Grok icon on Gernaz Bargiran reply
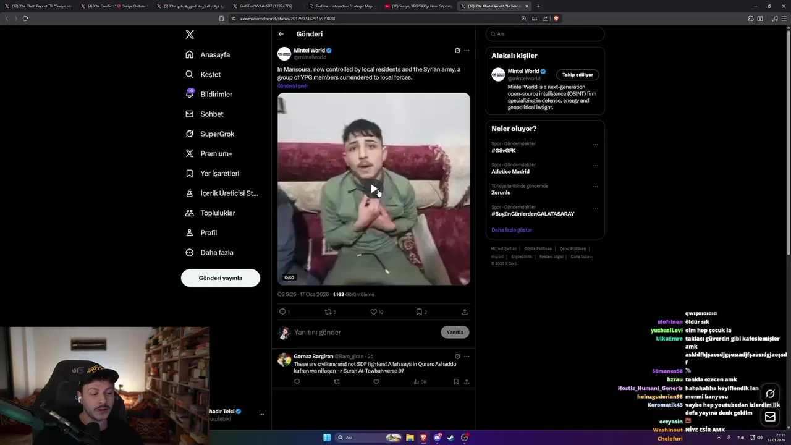Image resolution: width=791 pixels, height=445 pixels. [x=457, y=356]
